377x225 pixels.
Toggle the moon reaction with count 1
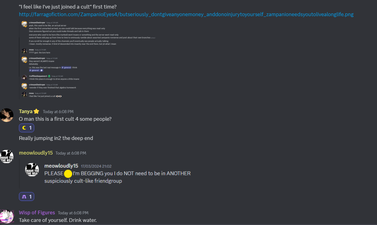coord(27,128)
